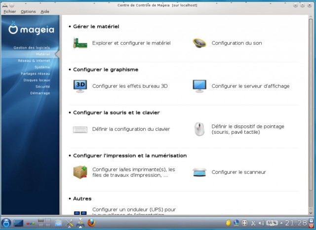Select Matériel category in sidebar
316x230 pixels.
pos(43,54)
